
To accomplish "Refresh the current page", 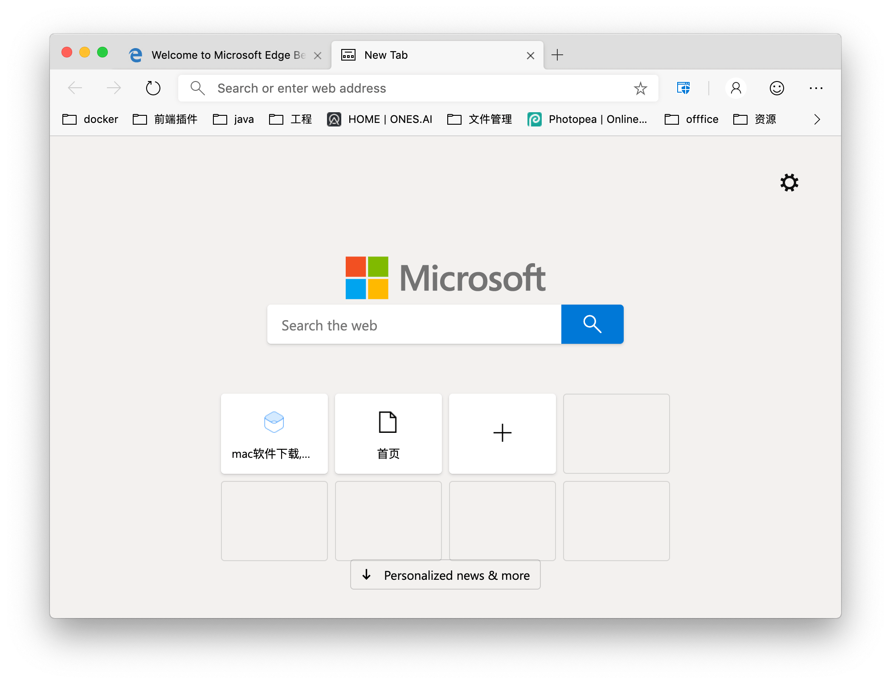I will (x=153, y=88).
